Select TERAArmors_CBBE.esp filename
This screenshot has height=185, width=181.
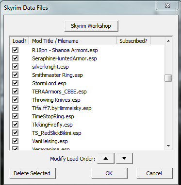59,92
